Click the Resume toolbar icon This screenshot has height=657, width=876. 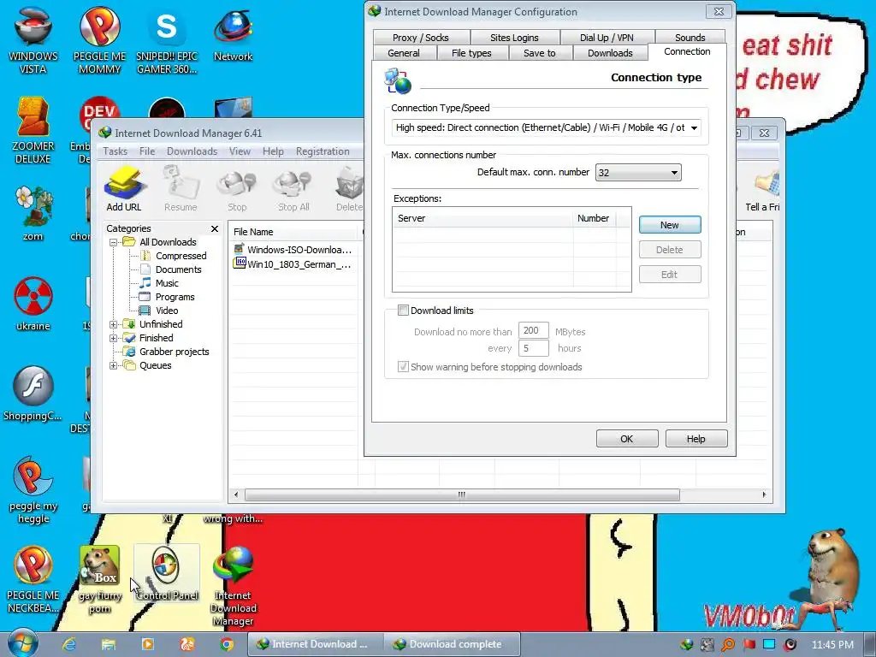tap(181, 189)
